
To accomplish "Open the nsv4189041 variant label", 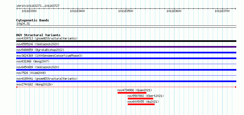I will 47,79.
